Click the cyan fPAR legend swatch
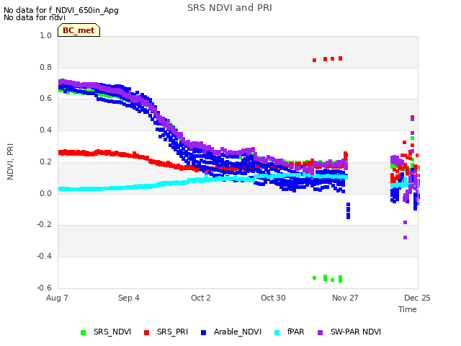The image size is (461, 346). [277, 332]
